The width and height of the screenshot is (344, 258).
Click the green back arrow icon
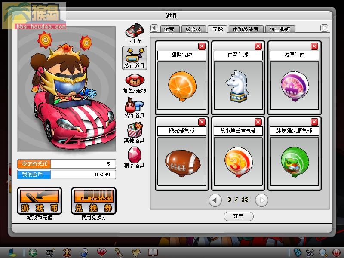click(33, 252)
